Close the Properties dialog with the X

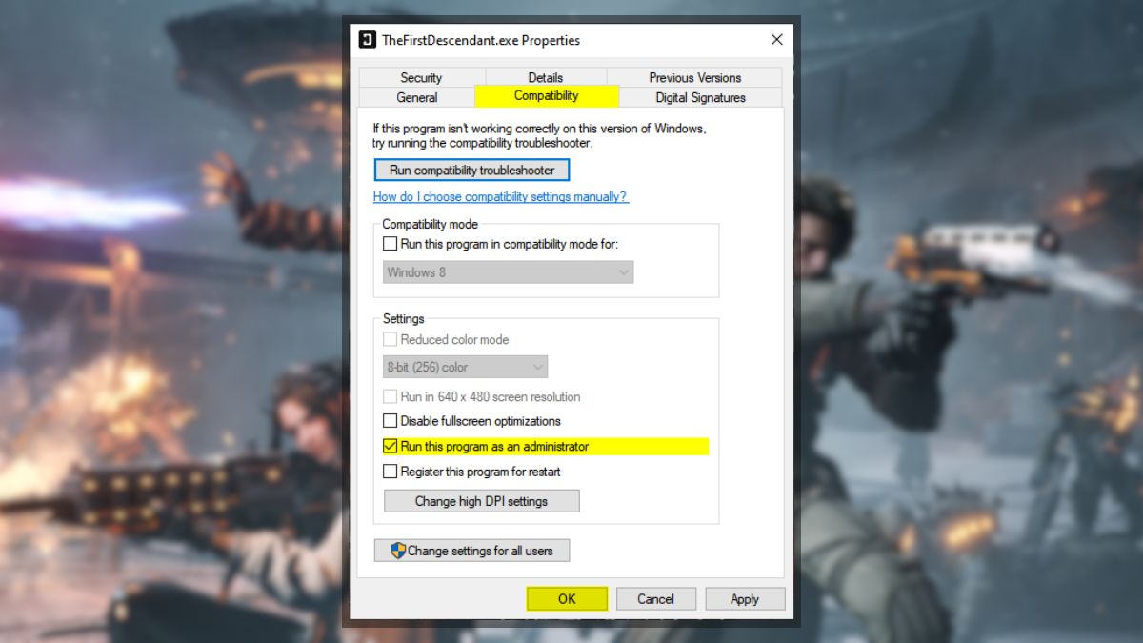[x=776, y=40]
